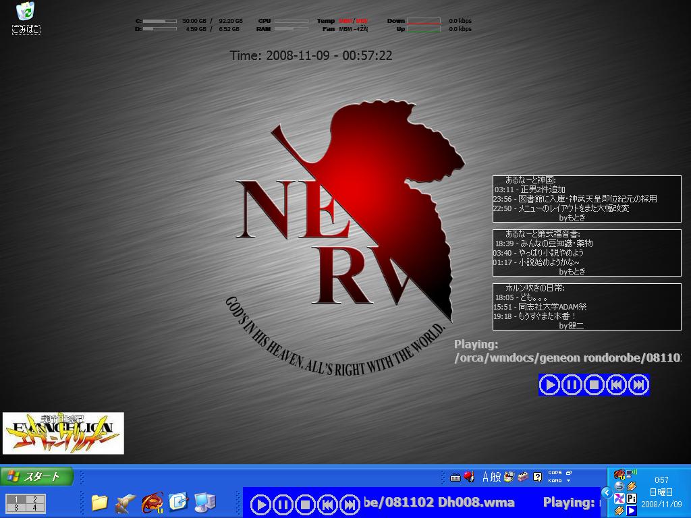Image resolution: width=691 pixels, height=518 pixels.
Task: Open the IME bar options arrow
Action: pyautogui.click(x=569, y=480)
